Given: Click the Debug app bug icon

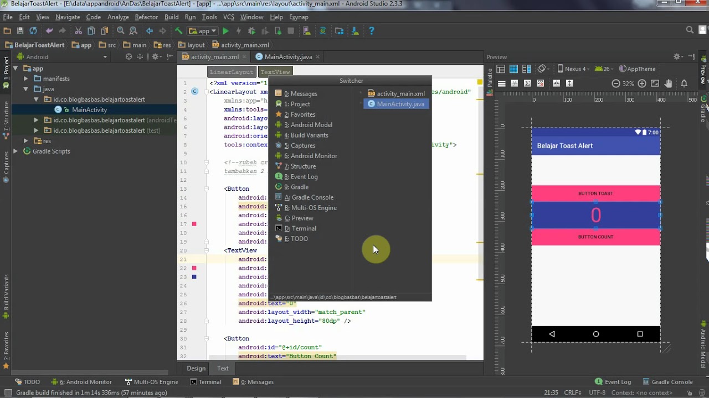Looking at the screenshot, I should (251, 31).
